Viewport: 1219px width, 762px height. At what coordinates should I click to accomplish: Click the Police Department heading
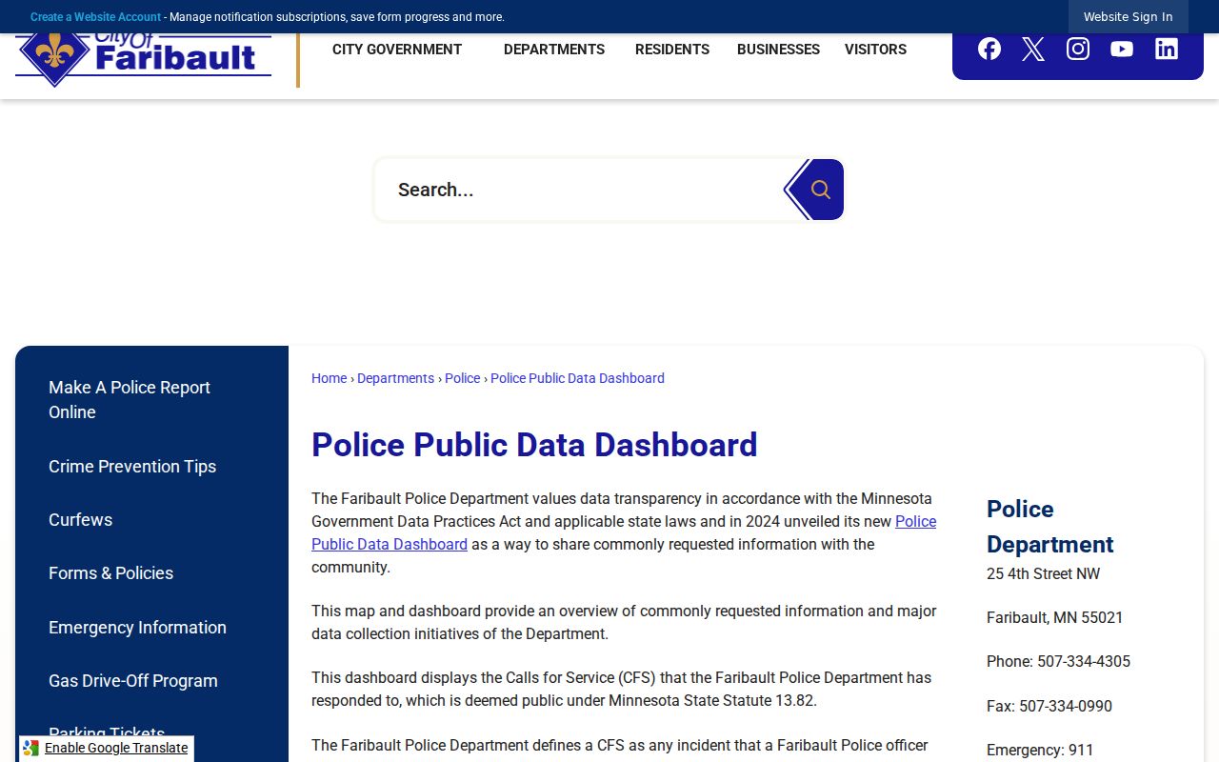[1050, 527]
